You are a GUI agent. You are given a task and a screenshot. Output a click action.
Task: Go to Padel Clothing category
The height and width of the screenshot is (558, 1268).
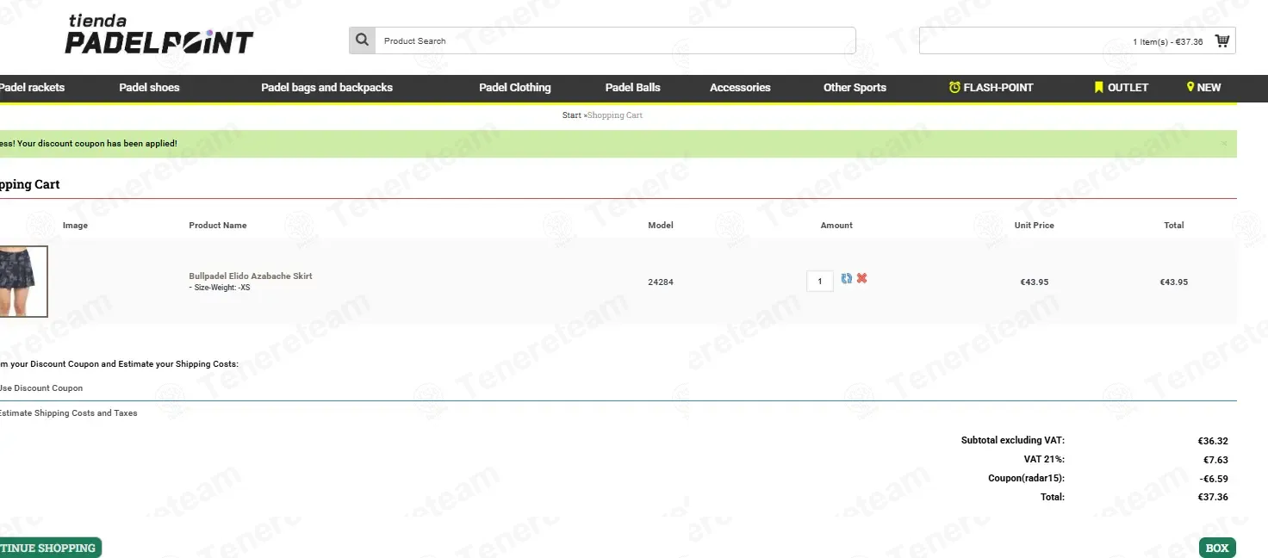coord(514,87)
